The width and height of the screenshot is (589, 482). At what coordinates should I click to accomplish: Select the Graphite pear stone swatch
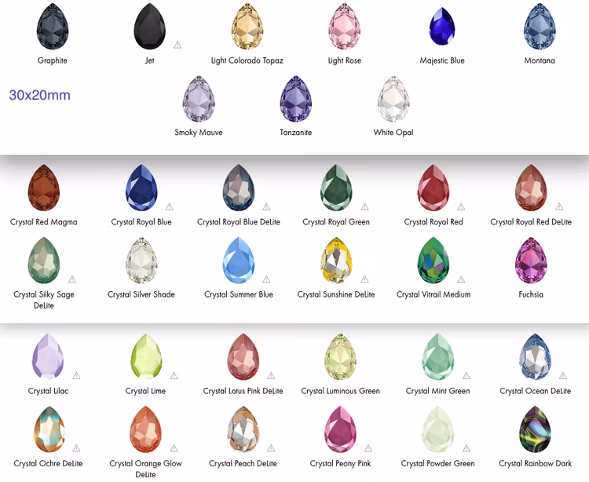[x=53, y=26]
